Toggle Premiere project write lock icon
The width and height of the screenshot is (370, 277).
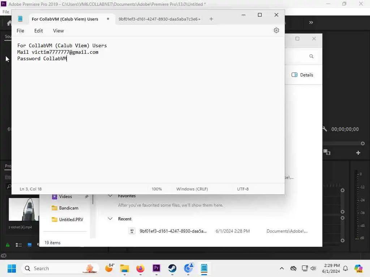click(8, 245)
